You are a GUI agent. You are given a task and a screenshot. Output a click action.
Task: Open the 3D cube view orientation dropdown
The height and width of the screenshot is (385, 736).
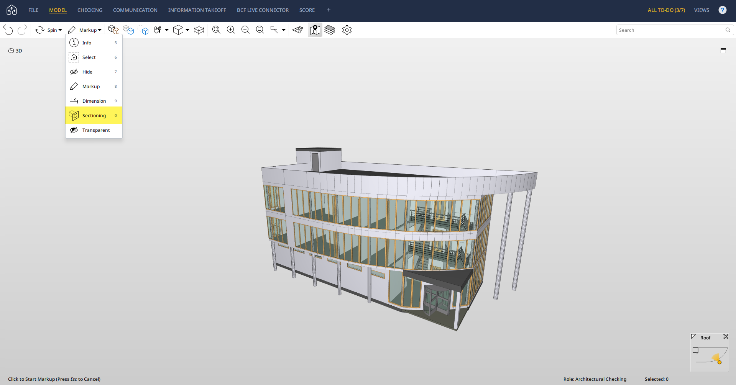187,30
